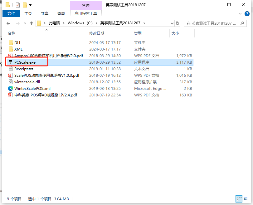
Task: Click the properties quick access icon
Action: (18, 5)
